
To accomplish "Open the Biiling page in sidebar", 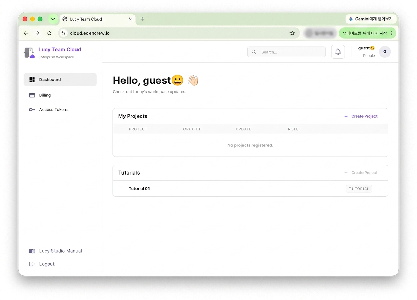I will 60,95.
